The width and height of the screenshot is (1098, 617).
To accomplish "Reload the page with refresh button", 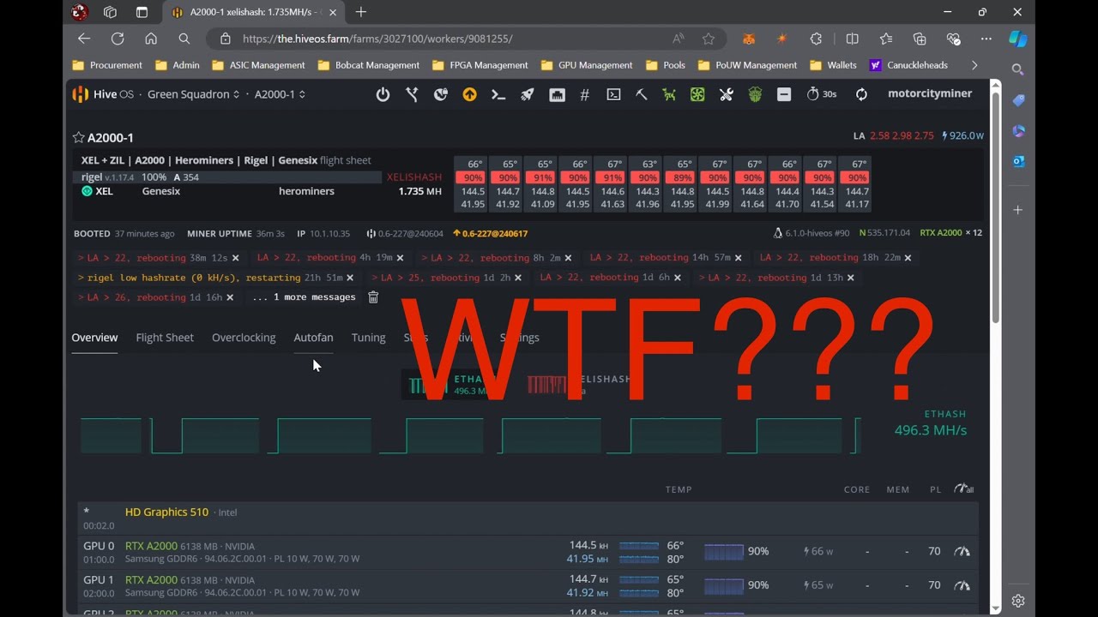I will [x=118, y=39].
